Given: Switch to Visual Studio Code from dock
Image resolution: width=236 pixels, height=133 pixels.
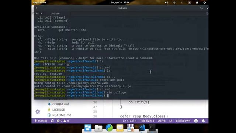Looking at the screenshot, I should pyautogui.click(x=142, y=128).
